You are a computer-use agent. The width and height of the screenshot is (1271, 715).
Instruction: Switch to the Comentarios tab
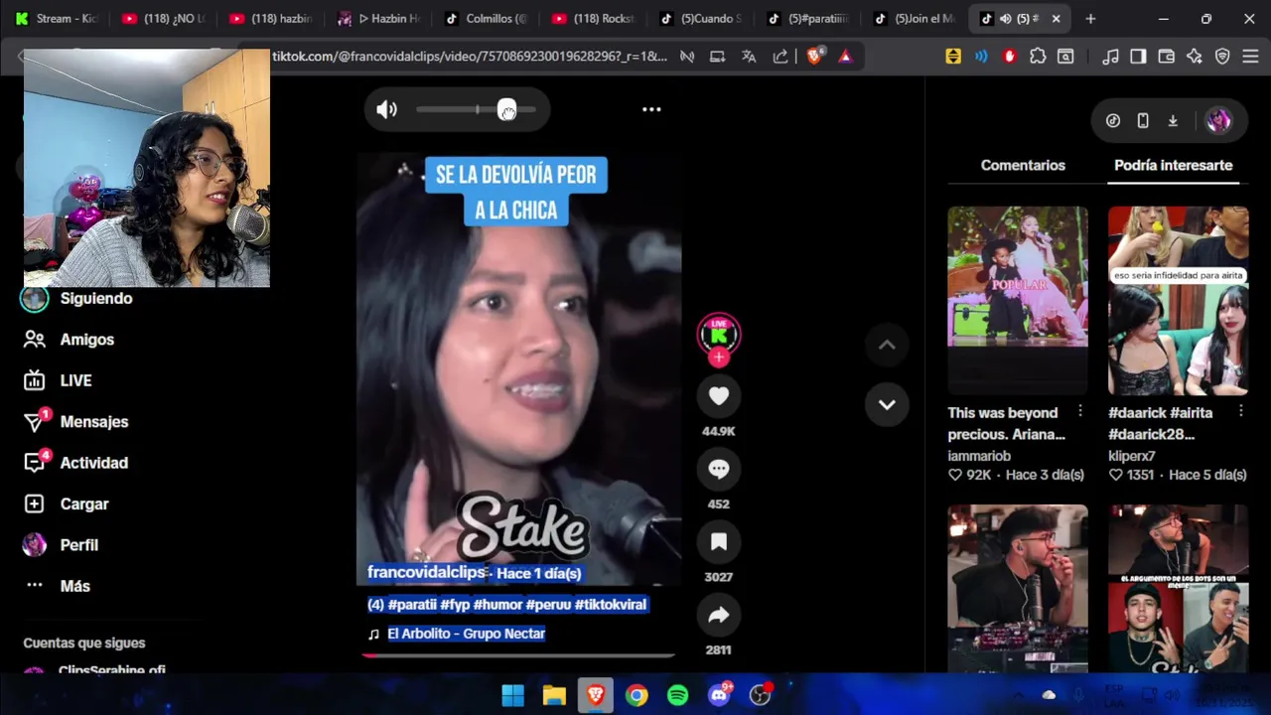point(1023,165)
